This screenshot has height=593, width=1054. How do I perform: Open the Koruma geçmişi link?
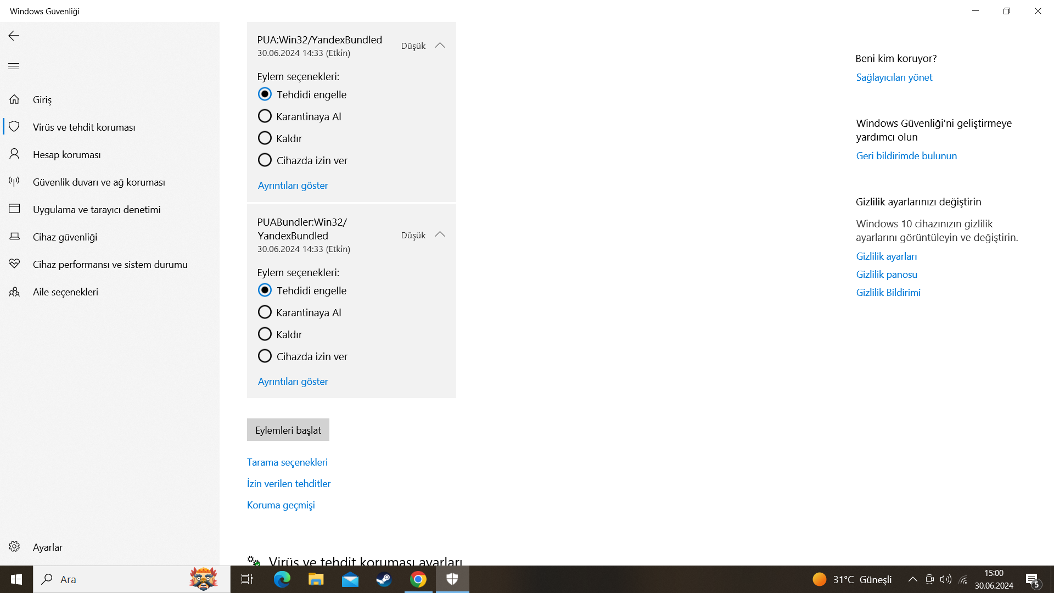click(281, 505)
